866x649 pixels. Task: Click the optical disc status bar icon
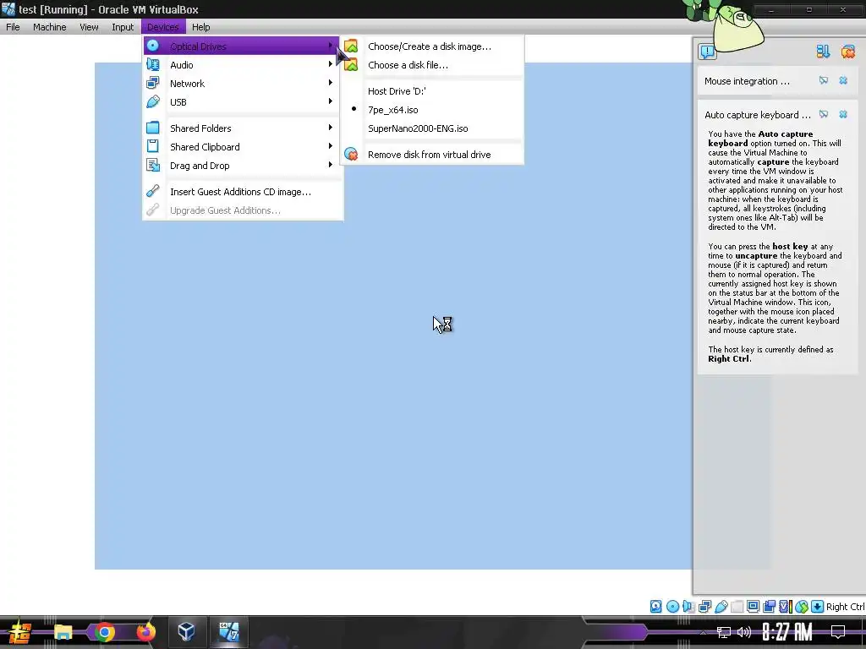click(672, 607)
